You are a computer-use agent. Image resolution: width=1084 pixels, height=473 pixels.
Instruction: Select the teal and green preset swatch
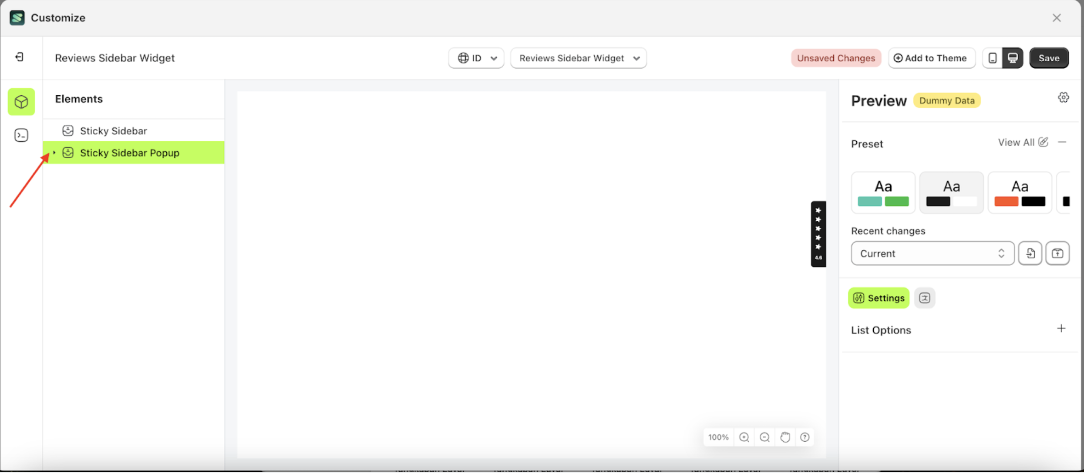pyautogui.click(x=883, y=192)
